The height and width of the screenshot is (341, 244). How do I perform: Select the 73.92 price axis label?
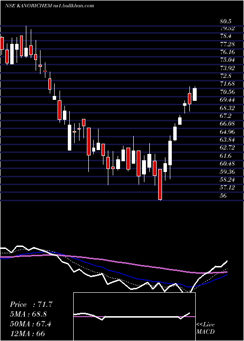[227, 68]
